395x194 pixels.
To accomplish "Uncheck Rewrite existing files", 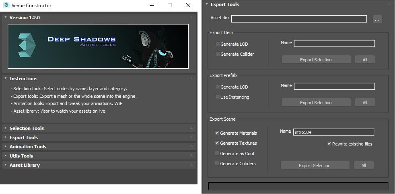I will pos(329,143).
